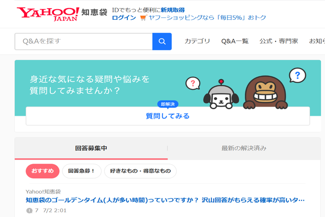Click the blue question mark speech bubble
This screenshot has width=325, height=217.
click(297, 76)
